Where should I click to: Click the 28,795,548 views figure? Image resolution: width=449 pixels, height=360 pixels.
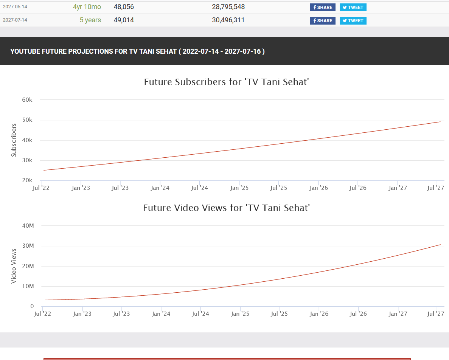[x=228, y=7]
